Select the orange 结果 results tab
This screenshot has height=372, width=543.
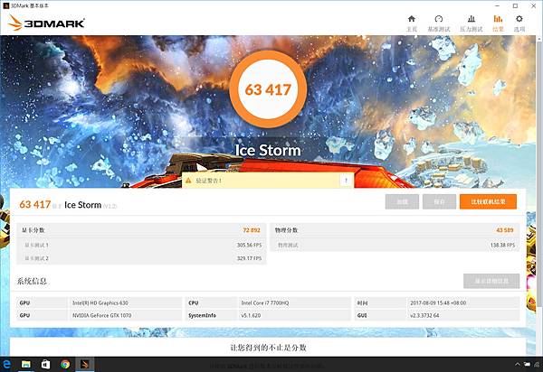coord(498,23)
